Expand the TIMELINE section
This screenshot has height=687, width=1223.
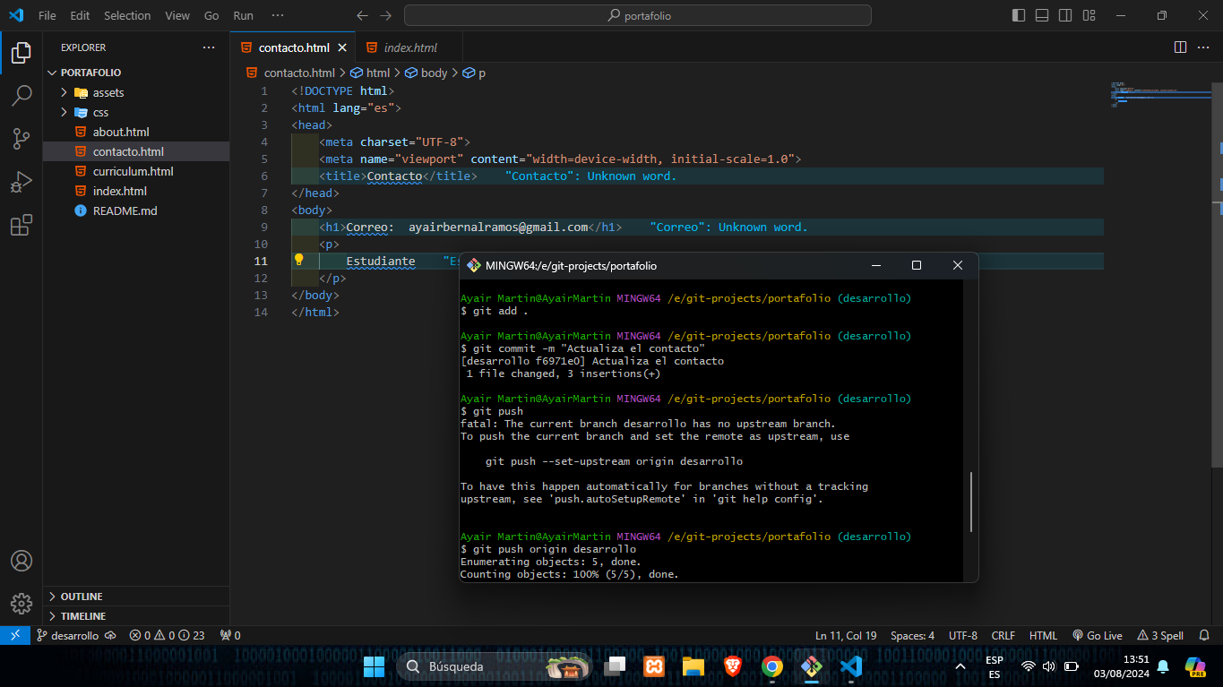[136, 616]
